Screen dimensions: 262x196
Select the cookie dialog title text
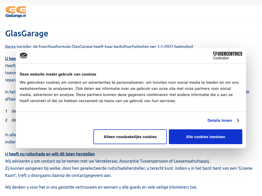[x=58, y=74]
